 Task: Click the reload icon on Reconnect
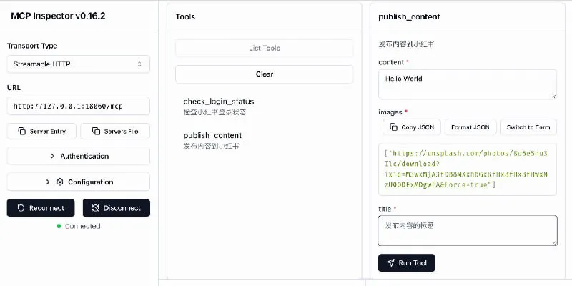[x=21, y=208]
